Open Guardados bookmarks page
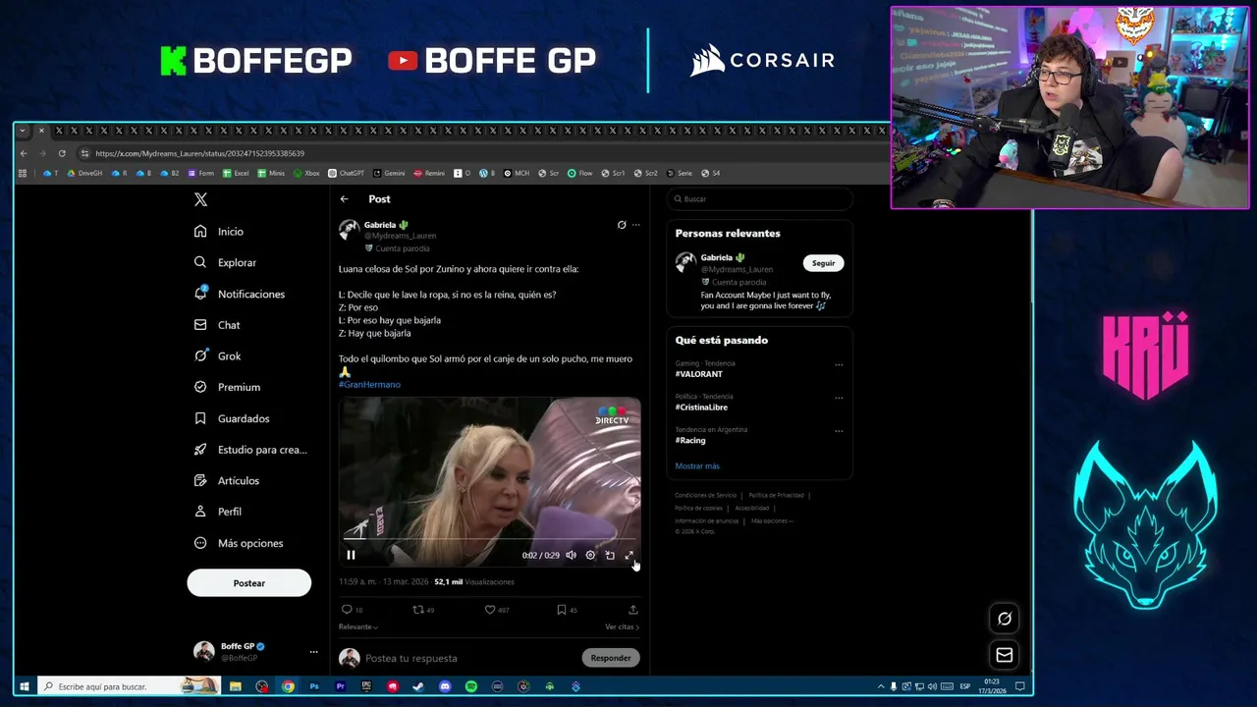1257x707 pixels. [x=232, y=418]
